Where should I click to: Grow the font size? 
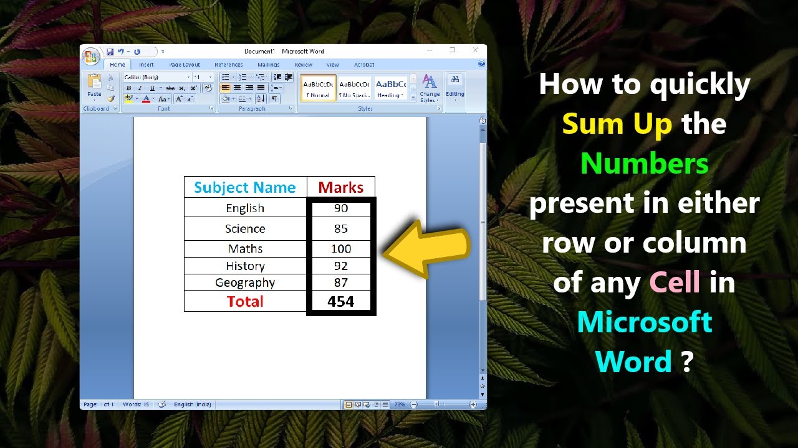click(x=179, y=99)
